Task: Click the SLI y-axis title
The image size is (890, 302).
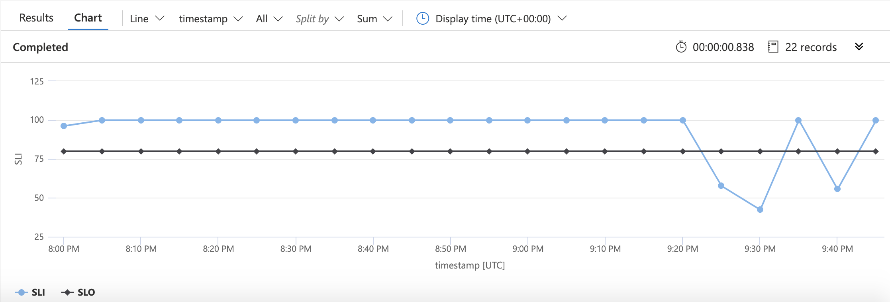Action: pyautogui.click(x=18, y=159)
